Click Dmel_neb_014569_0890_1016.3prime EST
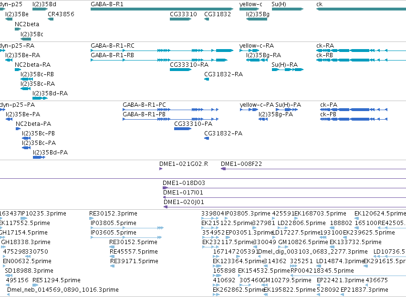The height and width of the screenshot is (297, 406). point(63,290)
